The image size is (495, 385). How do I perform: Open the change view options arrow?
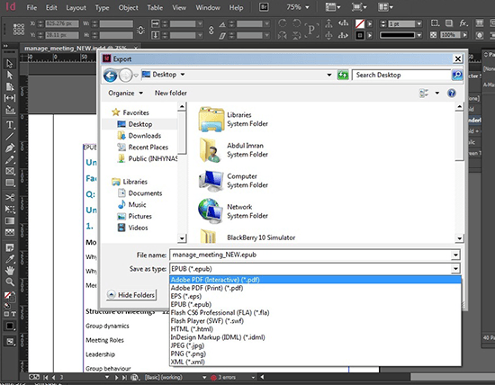coord(436,93)
